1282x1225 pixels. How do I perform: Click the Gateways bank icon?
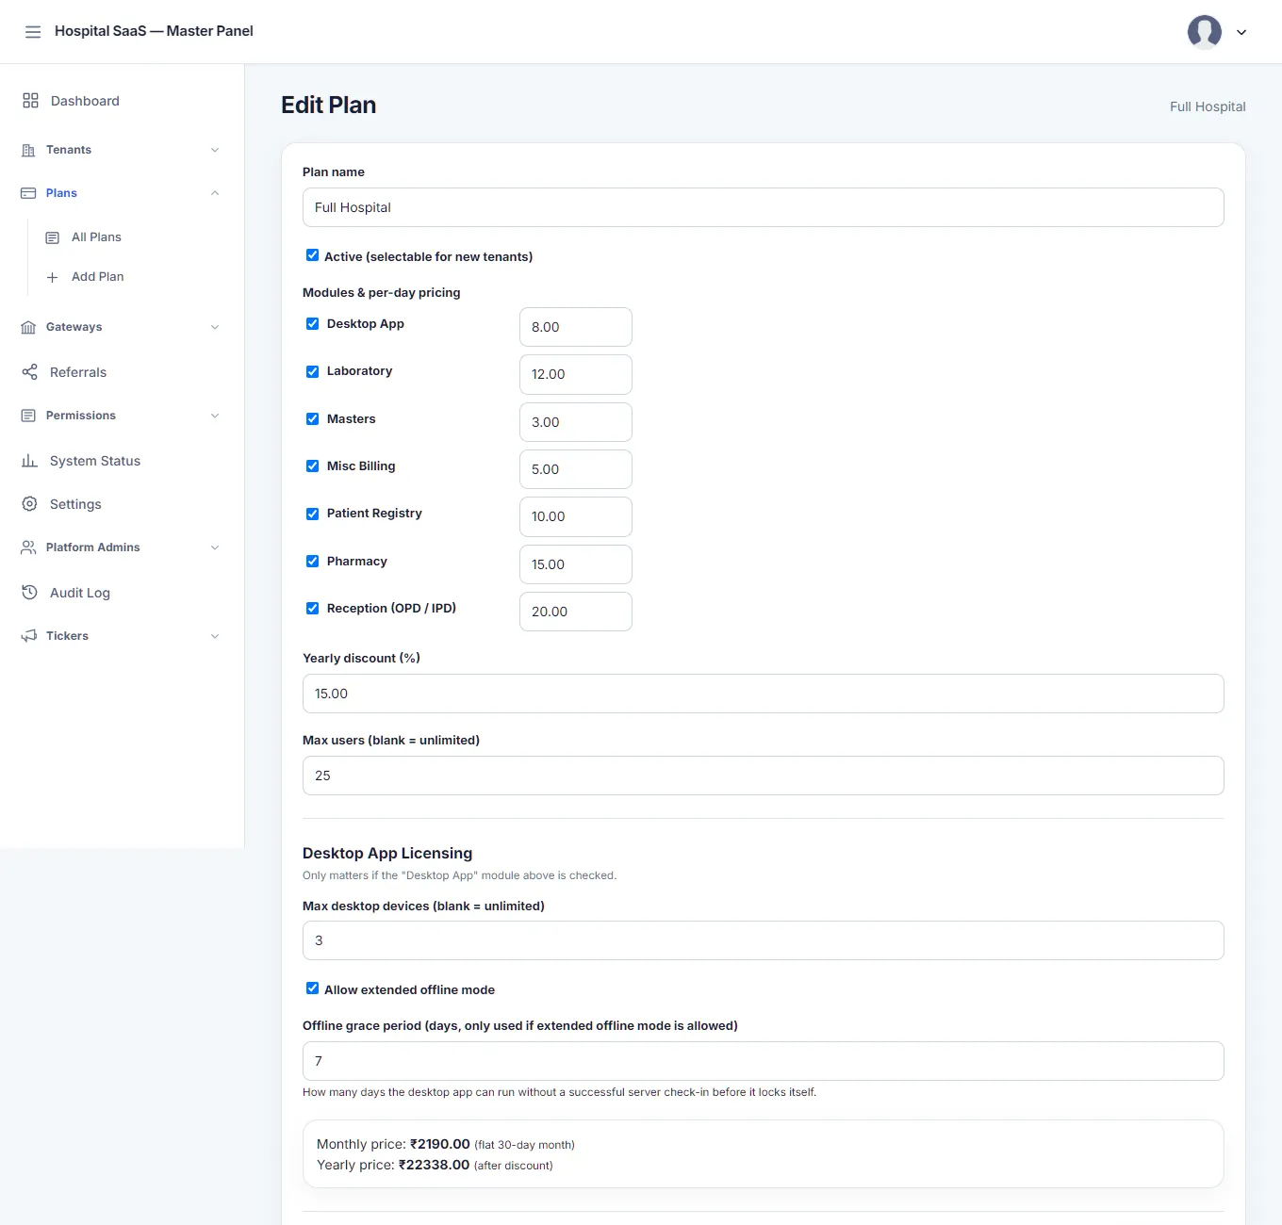point(28,327)
